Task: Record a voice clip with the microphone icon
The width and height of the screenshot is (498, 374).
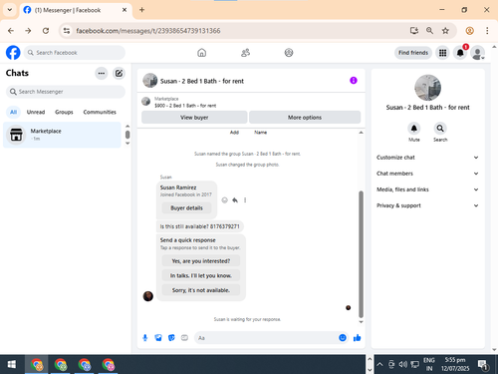Action: (145, 338)
